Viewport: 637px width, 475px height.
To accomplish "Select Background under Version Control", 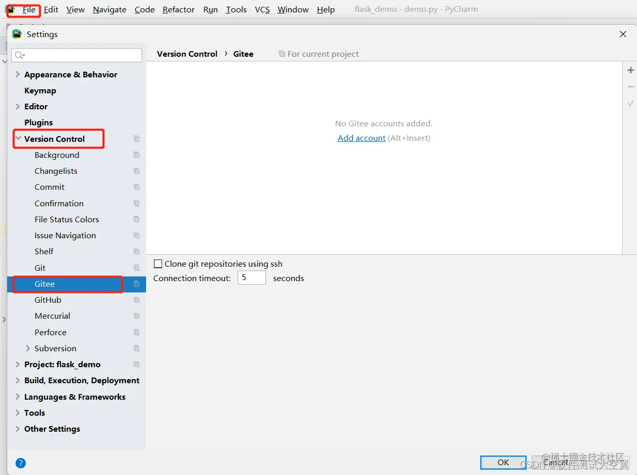I will (x=57, y=155).
